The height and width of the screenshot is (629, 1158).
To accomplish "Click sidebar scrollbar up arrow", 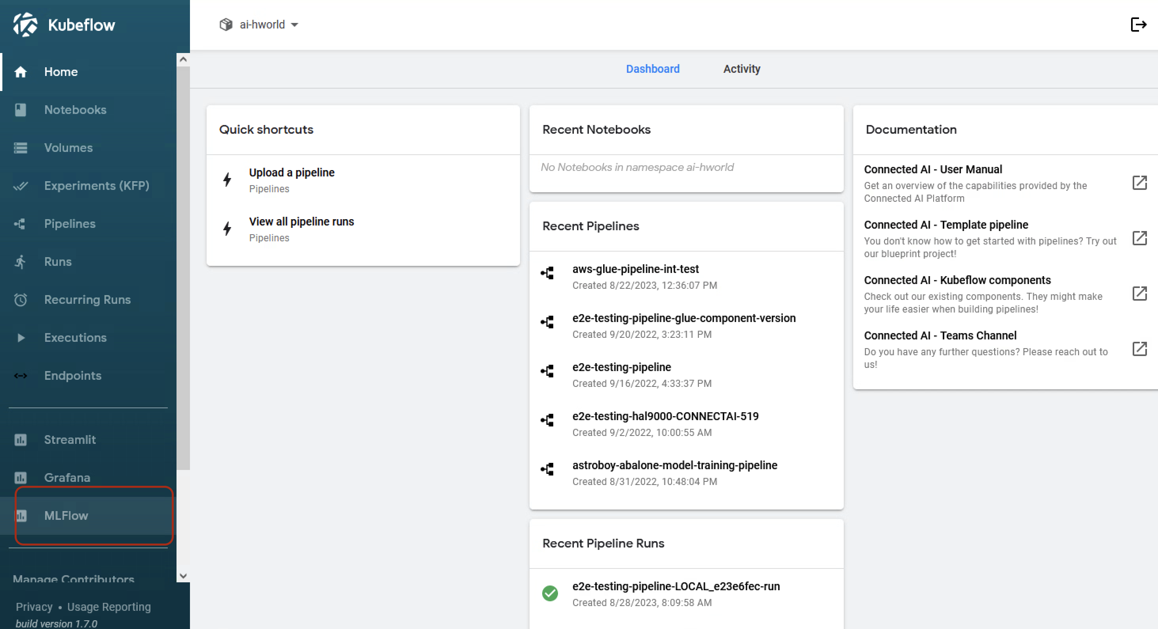I will pyautogui.click(x=183, y=59).
